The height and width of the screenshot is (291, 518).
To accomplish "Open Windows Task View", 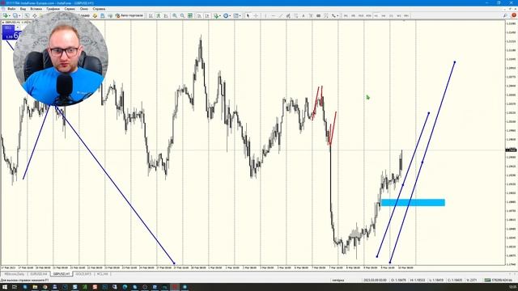I will coord(15,287).
